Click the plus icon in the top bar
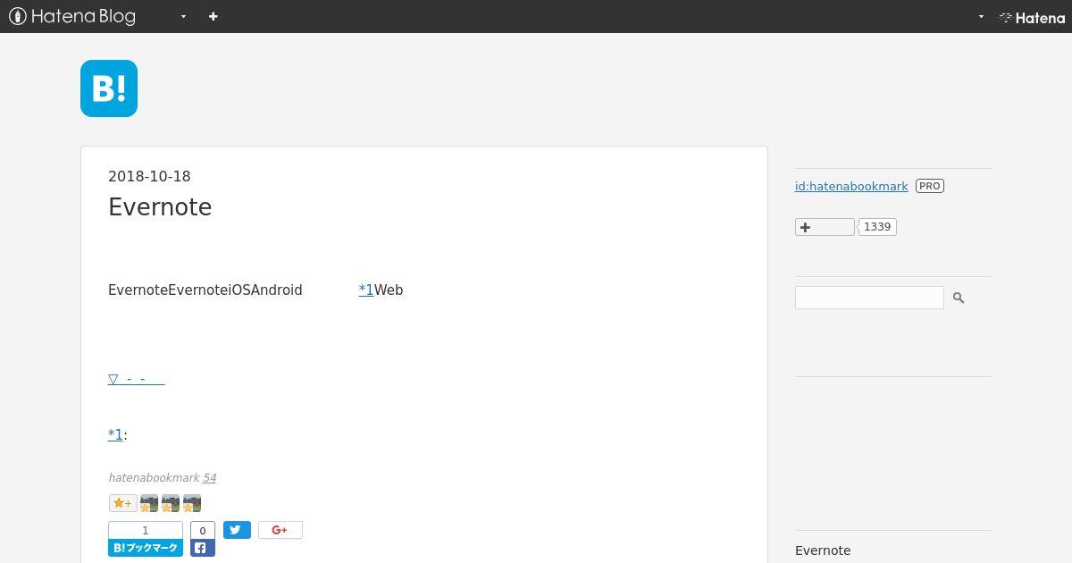Image resolution: width=1072 pixels, height=563 pixels. click(x=213, y=16)
